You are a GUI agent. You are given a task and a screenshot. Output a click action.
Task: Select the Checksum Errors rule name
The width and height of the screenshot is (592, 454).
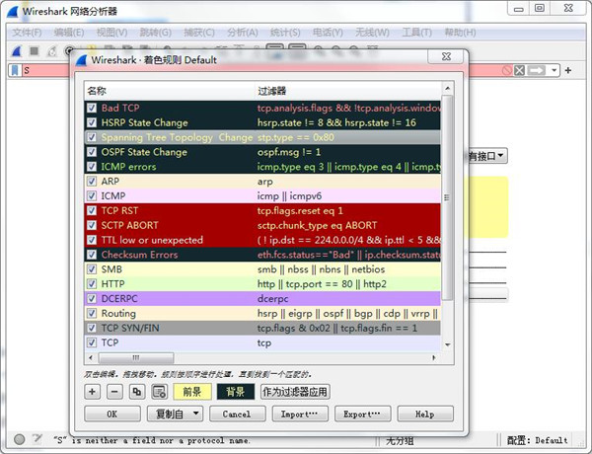[x=139, y=255]
